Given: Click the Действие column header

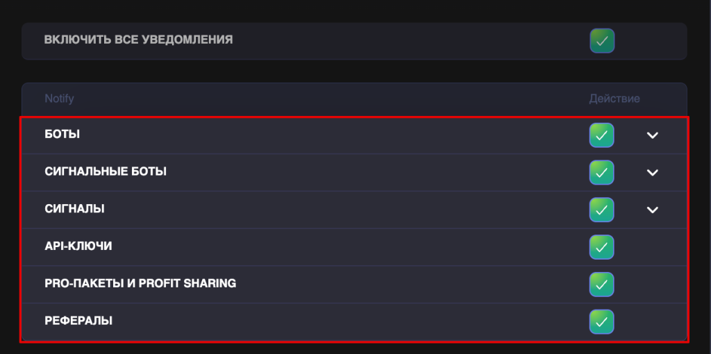Looking at the screenshot, I should pos(614,99).
